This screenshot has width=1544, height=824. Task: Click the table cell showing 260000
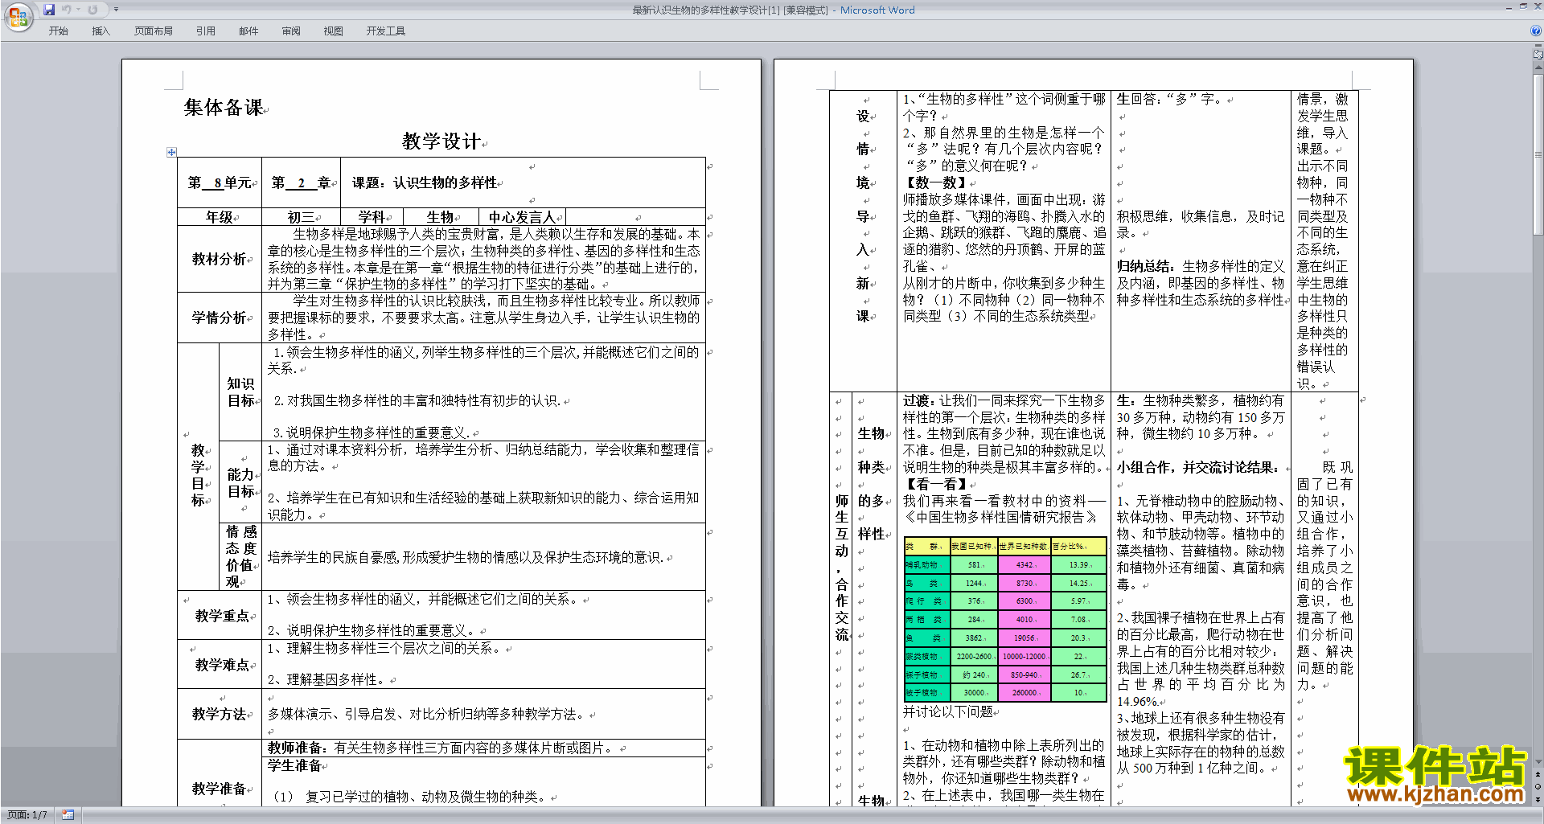tap(1024, 692)
